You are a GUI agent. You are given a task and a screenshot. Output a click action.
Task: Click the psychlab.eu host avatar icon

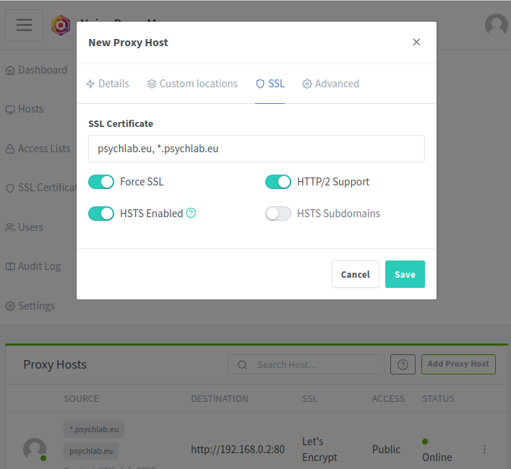coord(35,449)
